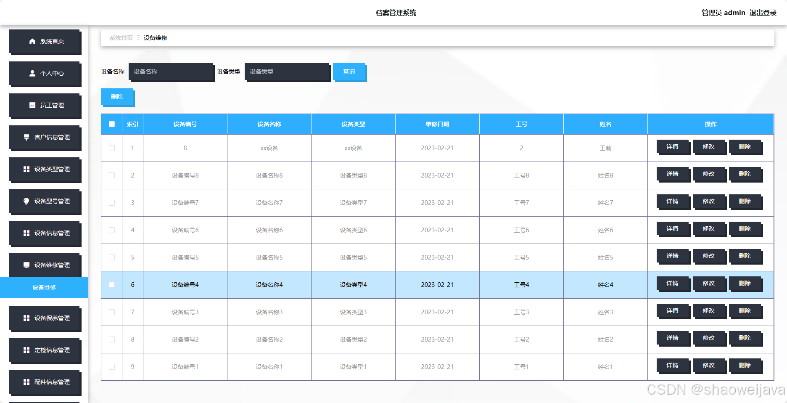
Task: Check the highlighted row for 设备编号4
Action: [x=112, y=285]
